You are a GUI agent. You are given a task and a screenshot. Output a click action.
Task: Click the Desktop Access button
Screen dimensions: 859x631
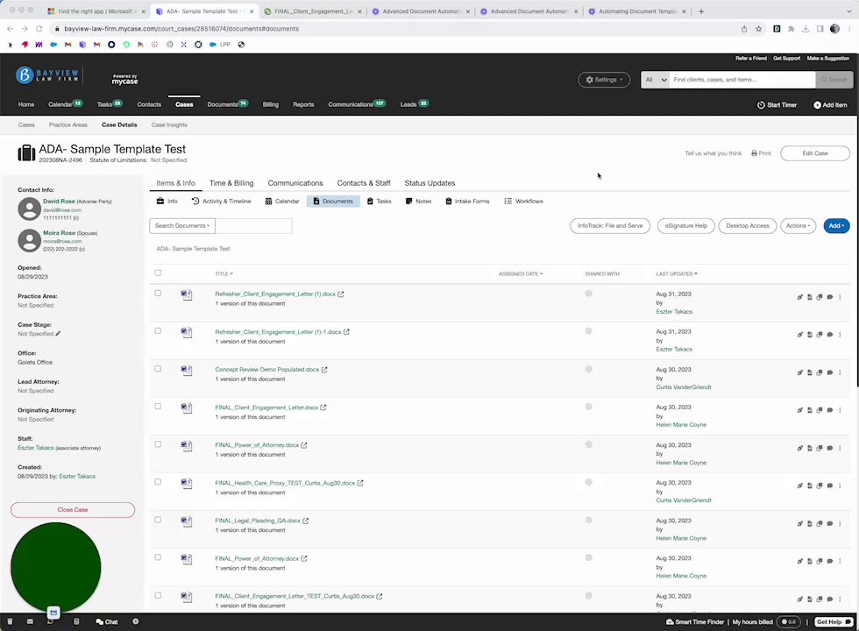747,226
